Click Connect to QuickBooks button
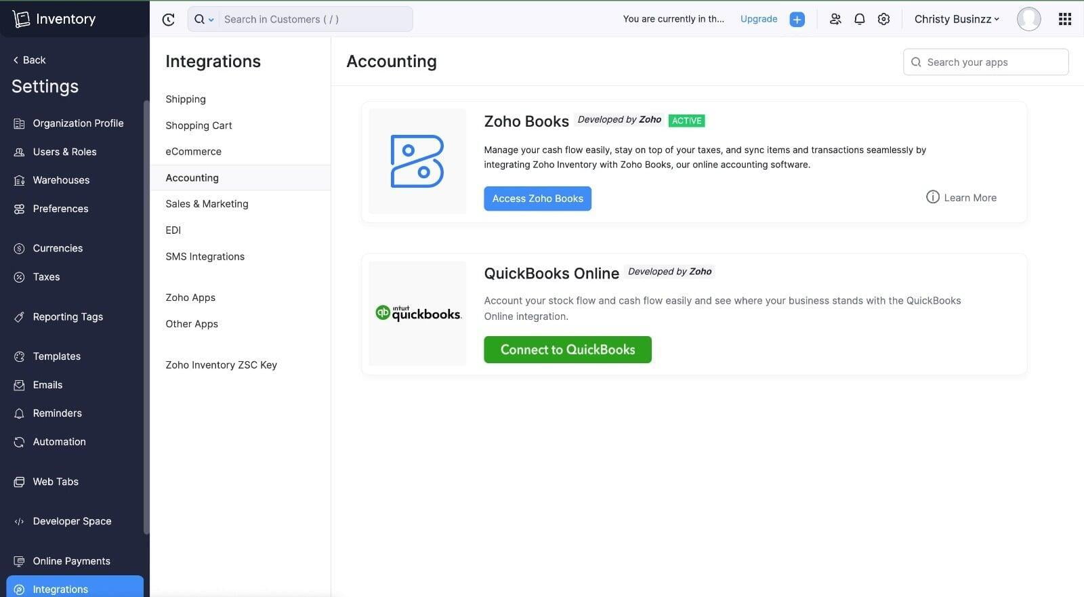Screen dimensions: 1084x597 [x=568, y=350]
